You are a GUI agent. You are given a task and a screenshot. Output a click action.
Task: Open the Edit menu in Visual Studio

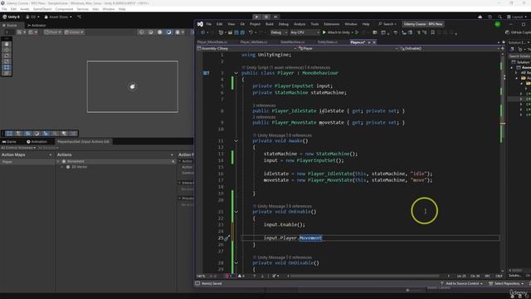coord(219,24)
